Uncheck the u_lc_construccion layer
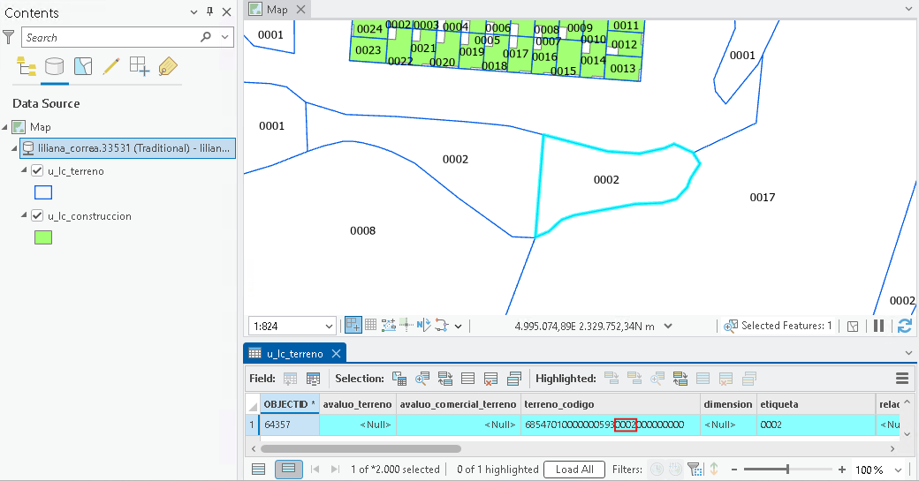Viewport: 919px width, 481px height. (x=37, y=216)
